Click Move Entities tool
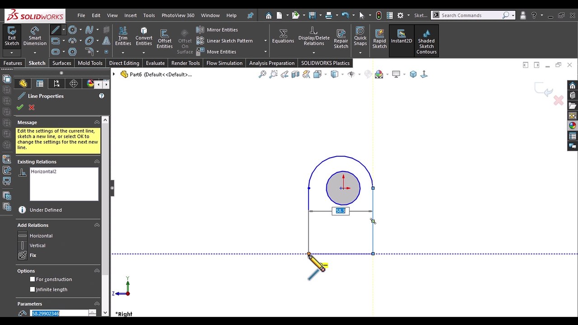This screenshot has width=578, height=325. pyautogui.click(x=216, y=51)
